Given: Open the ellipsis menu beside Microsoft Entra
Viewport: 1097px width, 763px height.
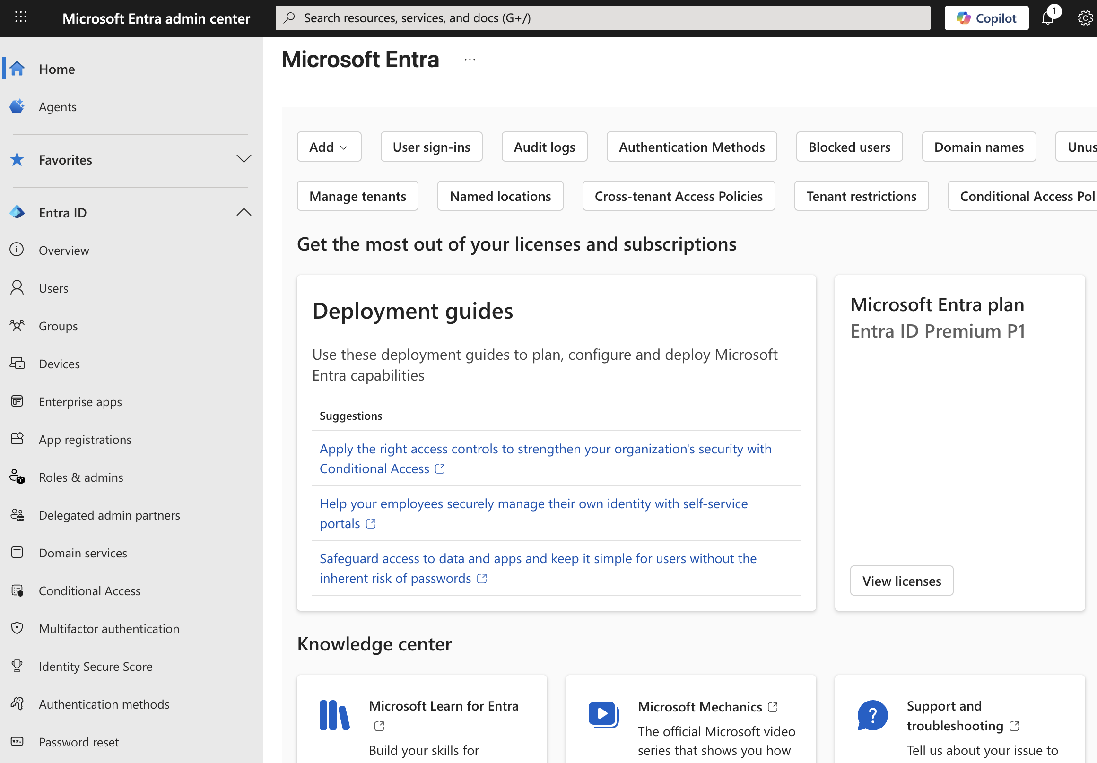Looking at the screenshot, I should coord(470,60).
